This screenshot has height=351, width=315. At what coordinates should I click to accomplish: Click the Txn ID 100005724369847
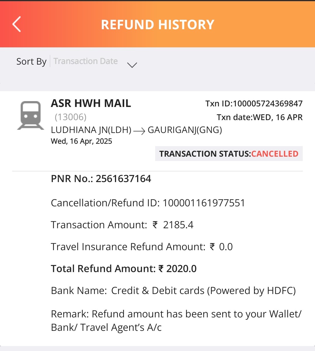254,103
